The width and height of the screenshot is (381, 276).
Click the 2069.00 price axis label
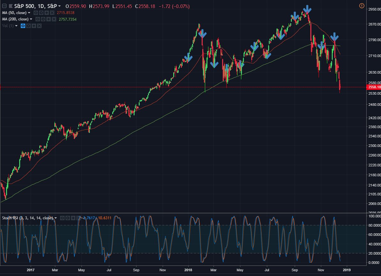pos(374,204)
